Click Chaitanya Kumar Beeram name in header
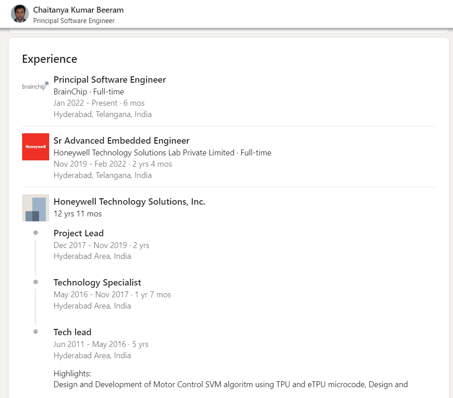 [78, 10]
